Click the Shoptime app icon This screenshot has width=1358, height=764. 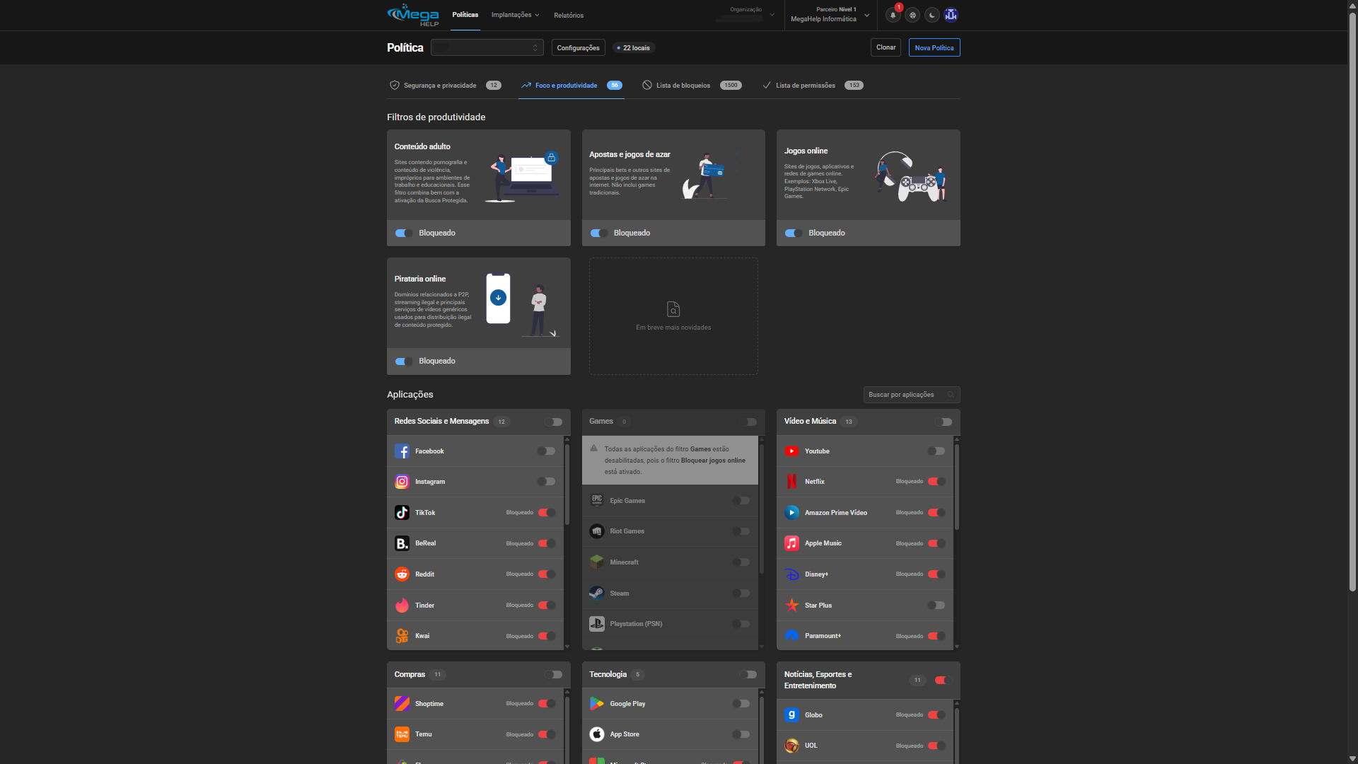402,704
